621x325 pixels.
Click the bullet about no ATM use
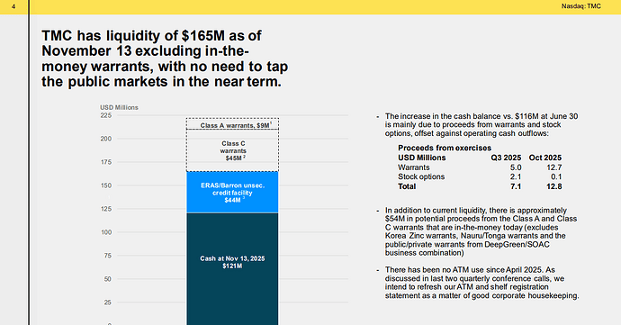pos(482,283)
